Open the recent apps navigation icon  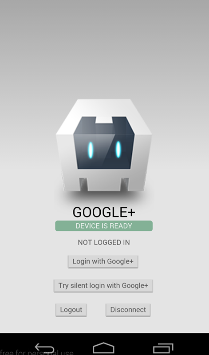click(x=163, y=348)
